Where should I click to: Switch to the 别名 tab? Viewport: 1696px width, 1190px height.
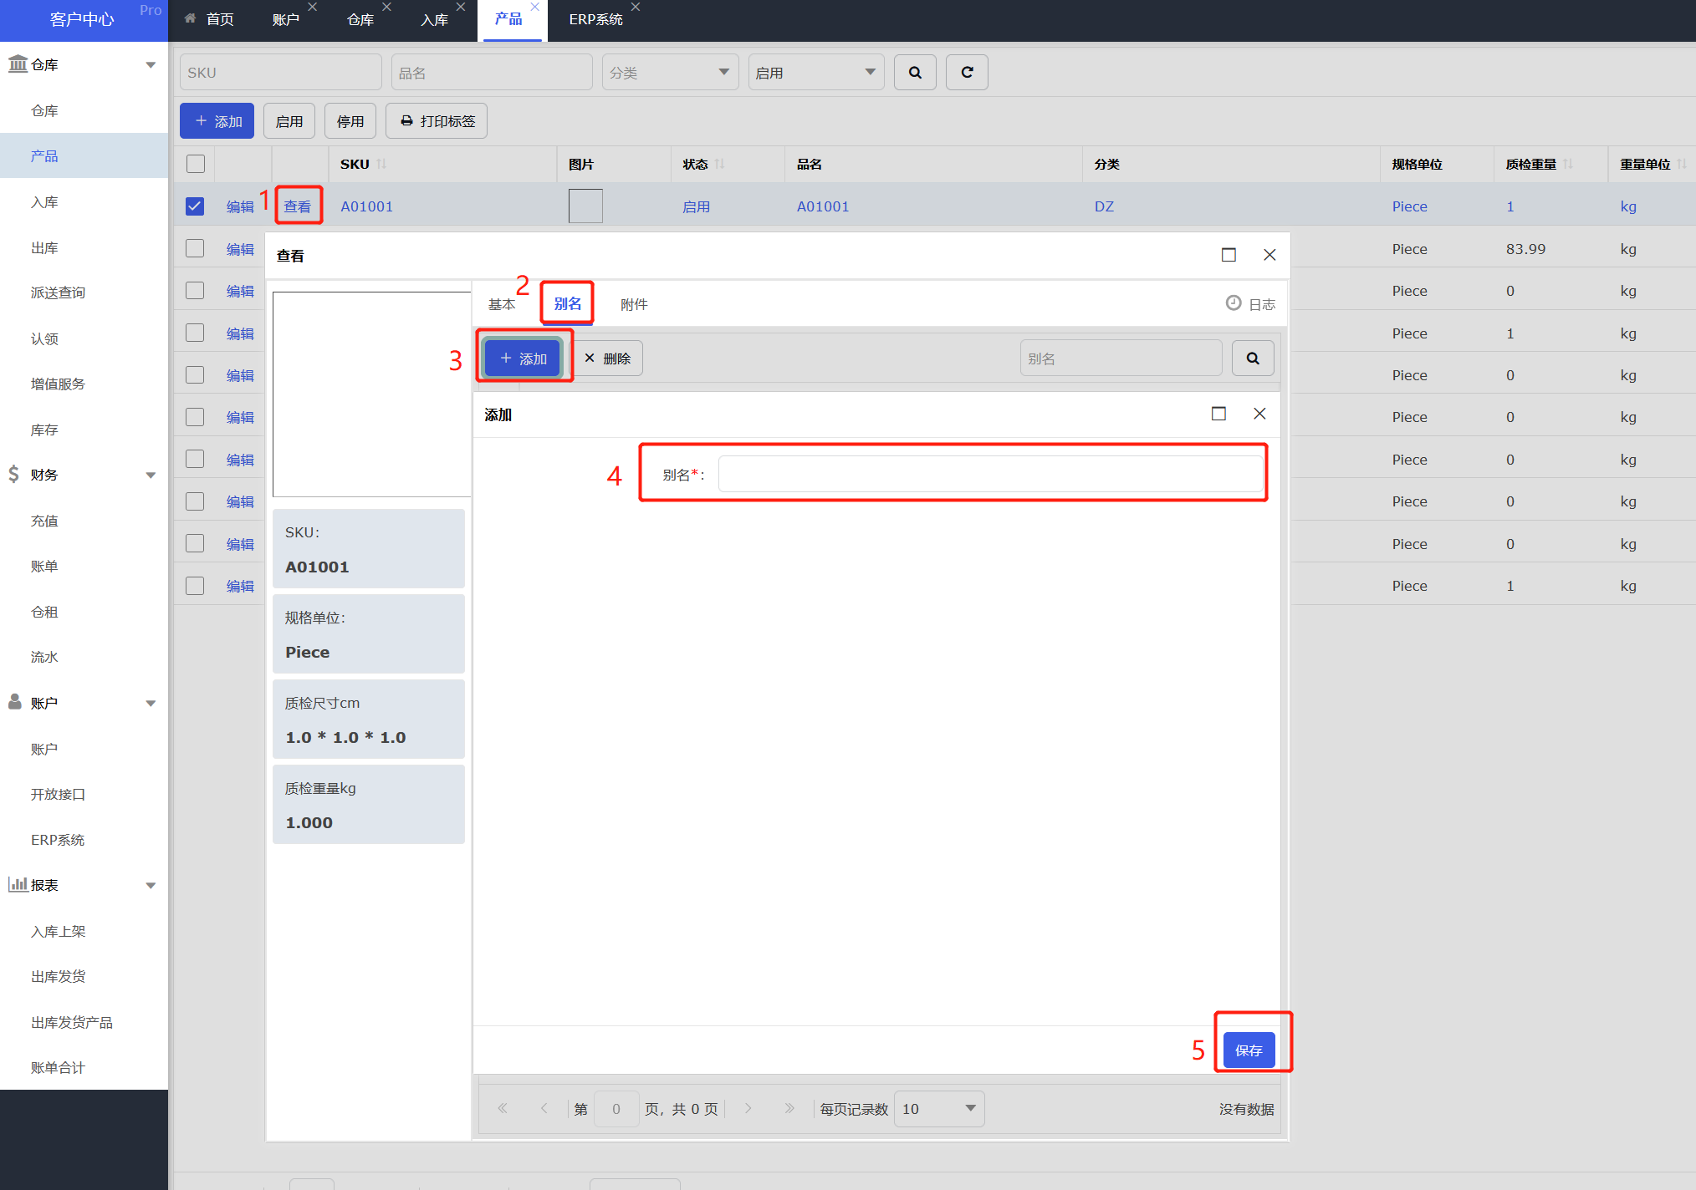[568, 303]
